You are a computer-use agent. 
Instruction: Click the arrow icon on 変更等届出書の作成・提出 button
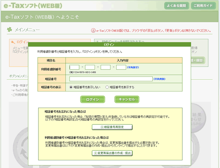point(95,153)
